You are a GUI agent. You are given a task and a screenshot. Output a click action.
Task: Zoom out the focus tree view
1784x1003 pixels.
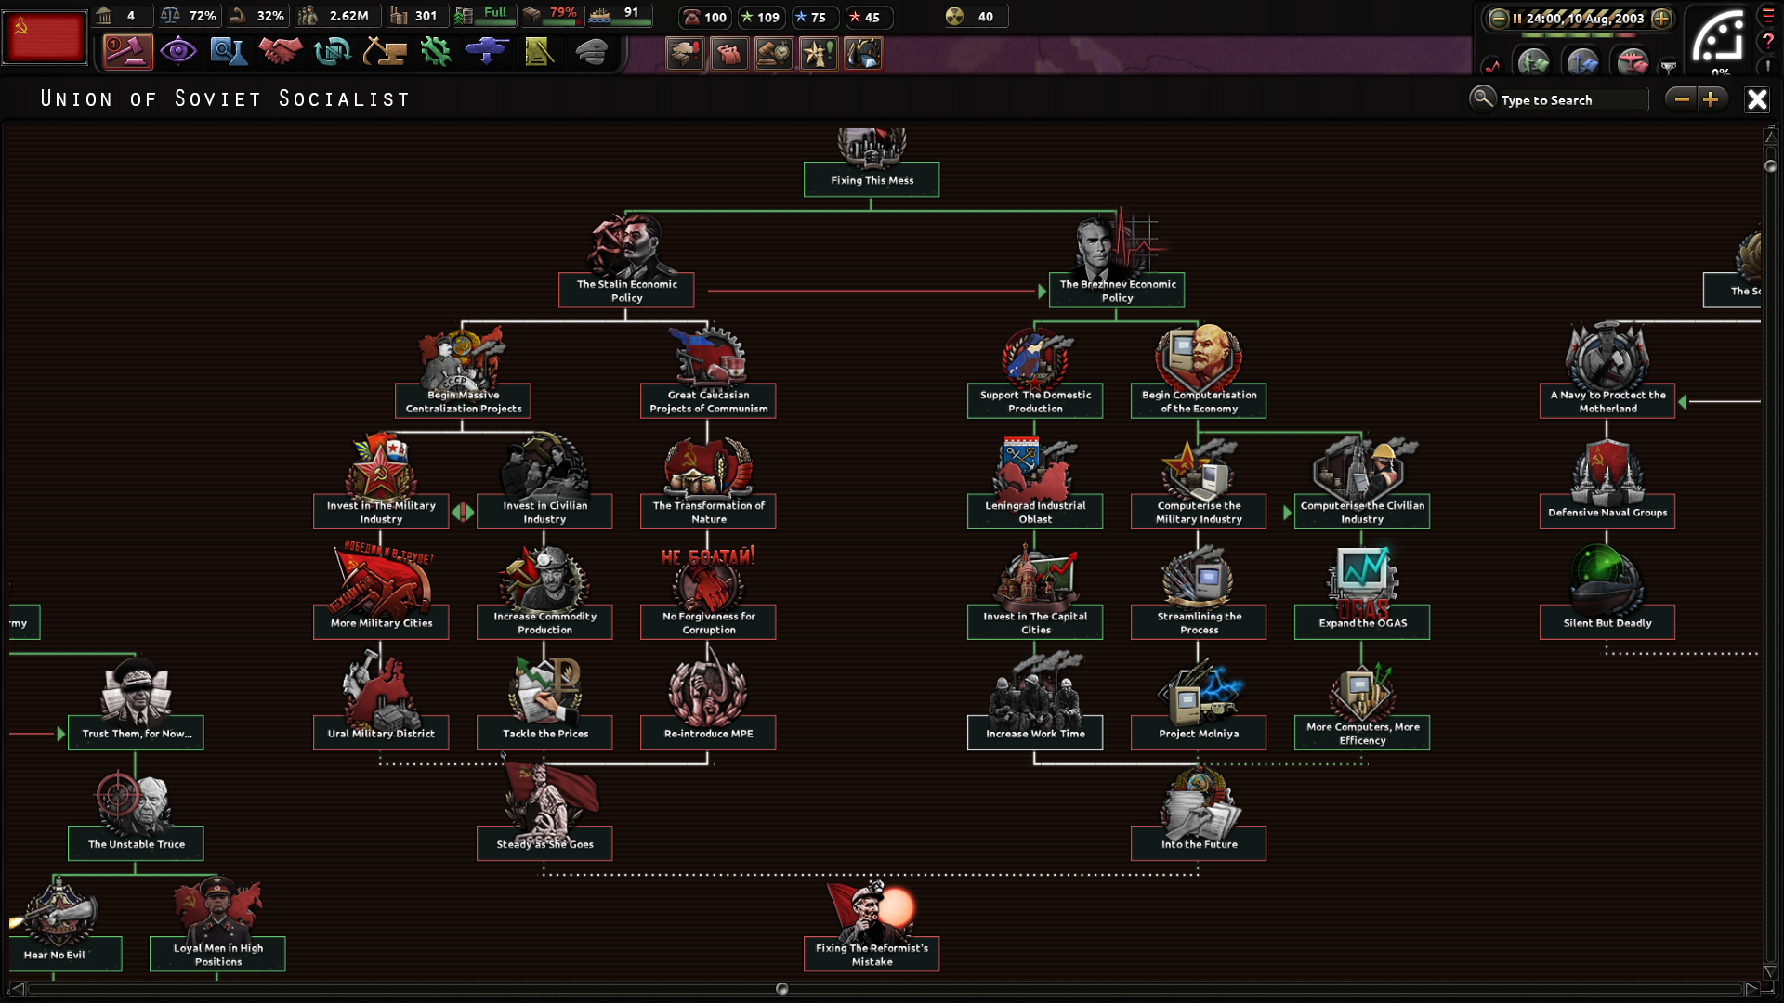1681,99
